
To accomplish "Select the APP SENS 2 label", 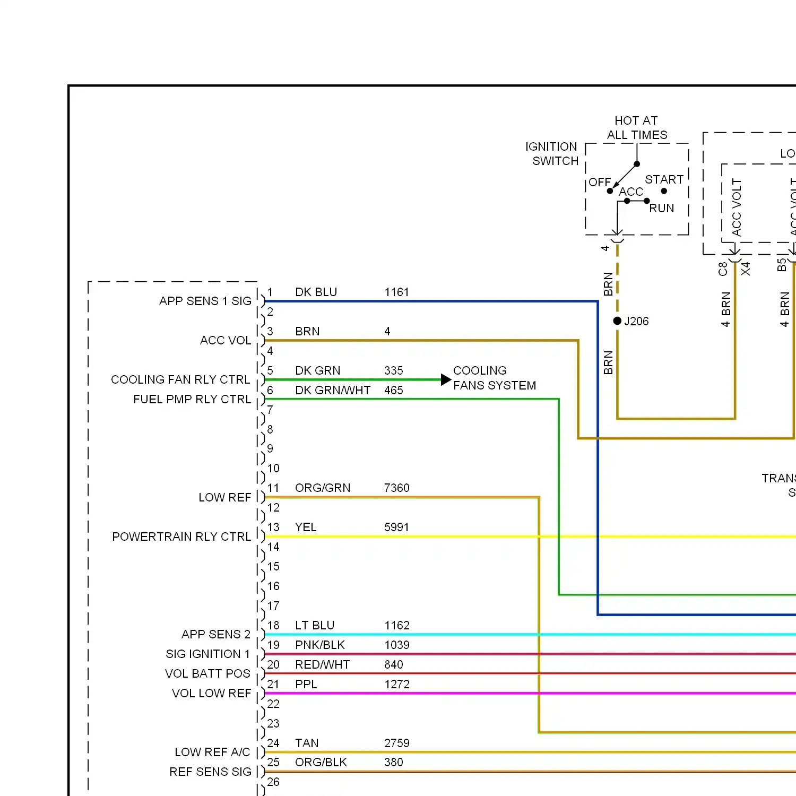I will pos(215,634).
